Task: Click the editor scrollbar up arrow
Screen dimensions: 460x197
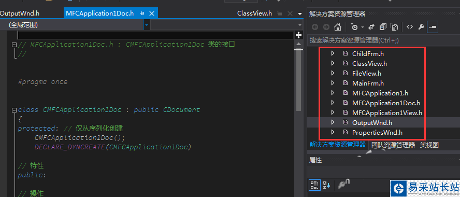Action: coord(299,44)
